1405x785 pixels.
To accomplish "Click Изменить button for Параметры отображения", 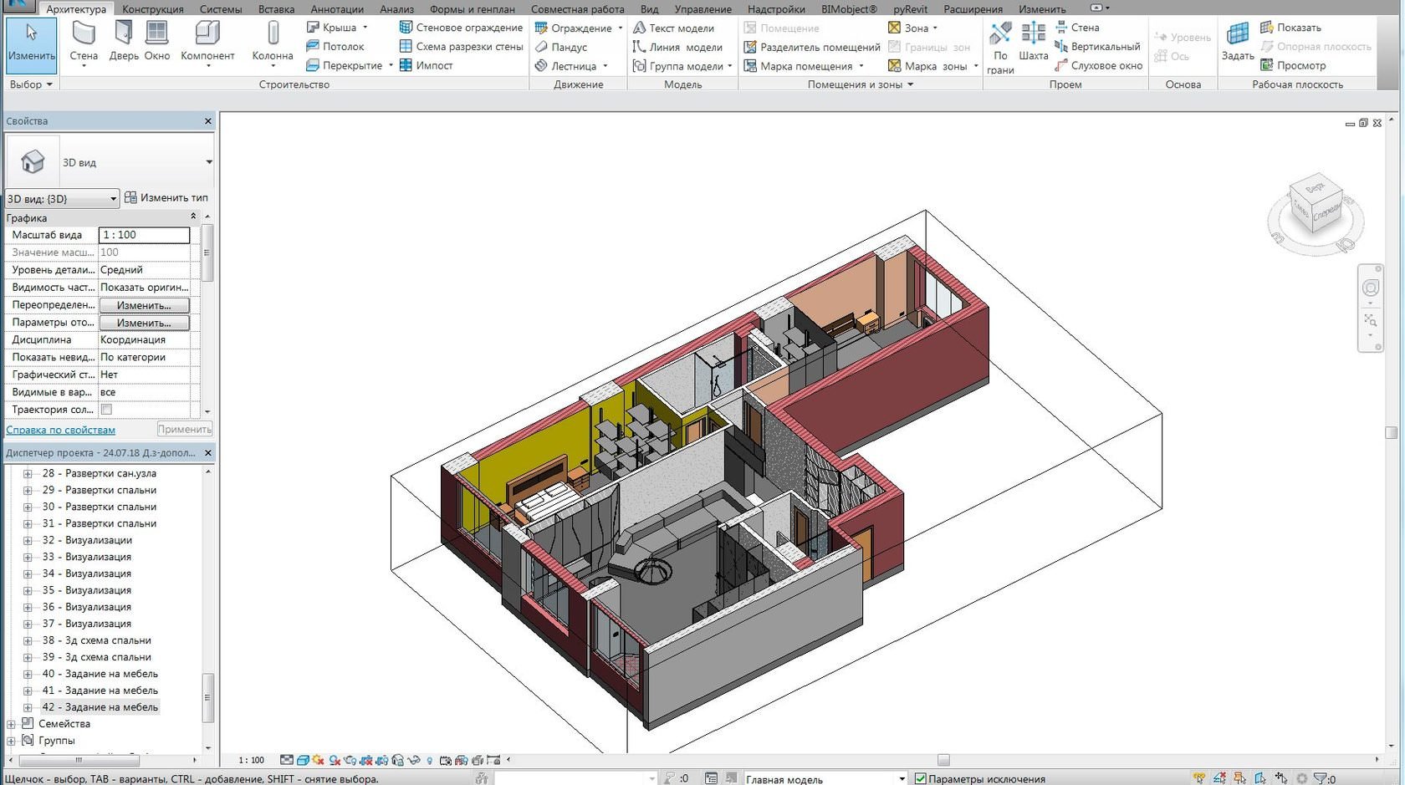I will tap(144, 323).
